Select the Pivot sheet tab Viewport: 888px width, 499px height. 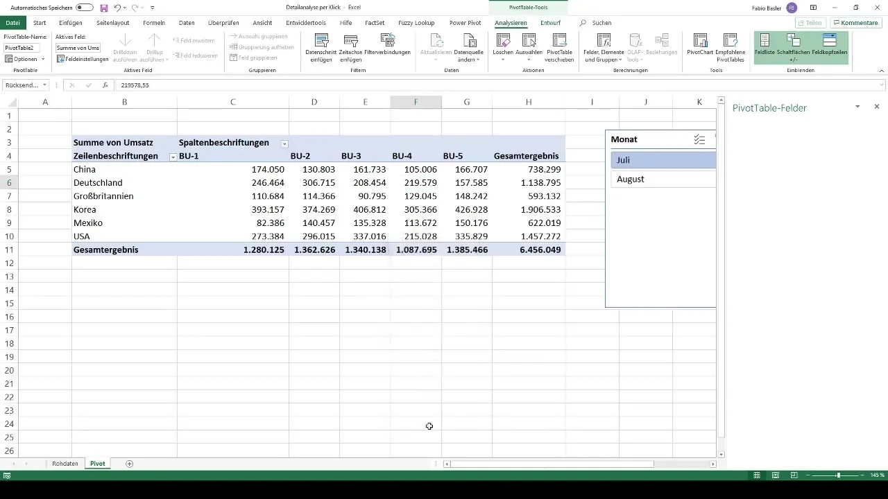tap(98, 464)
